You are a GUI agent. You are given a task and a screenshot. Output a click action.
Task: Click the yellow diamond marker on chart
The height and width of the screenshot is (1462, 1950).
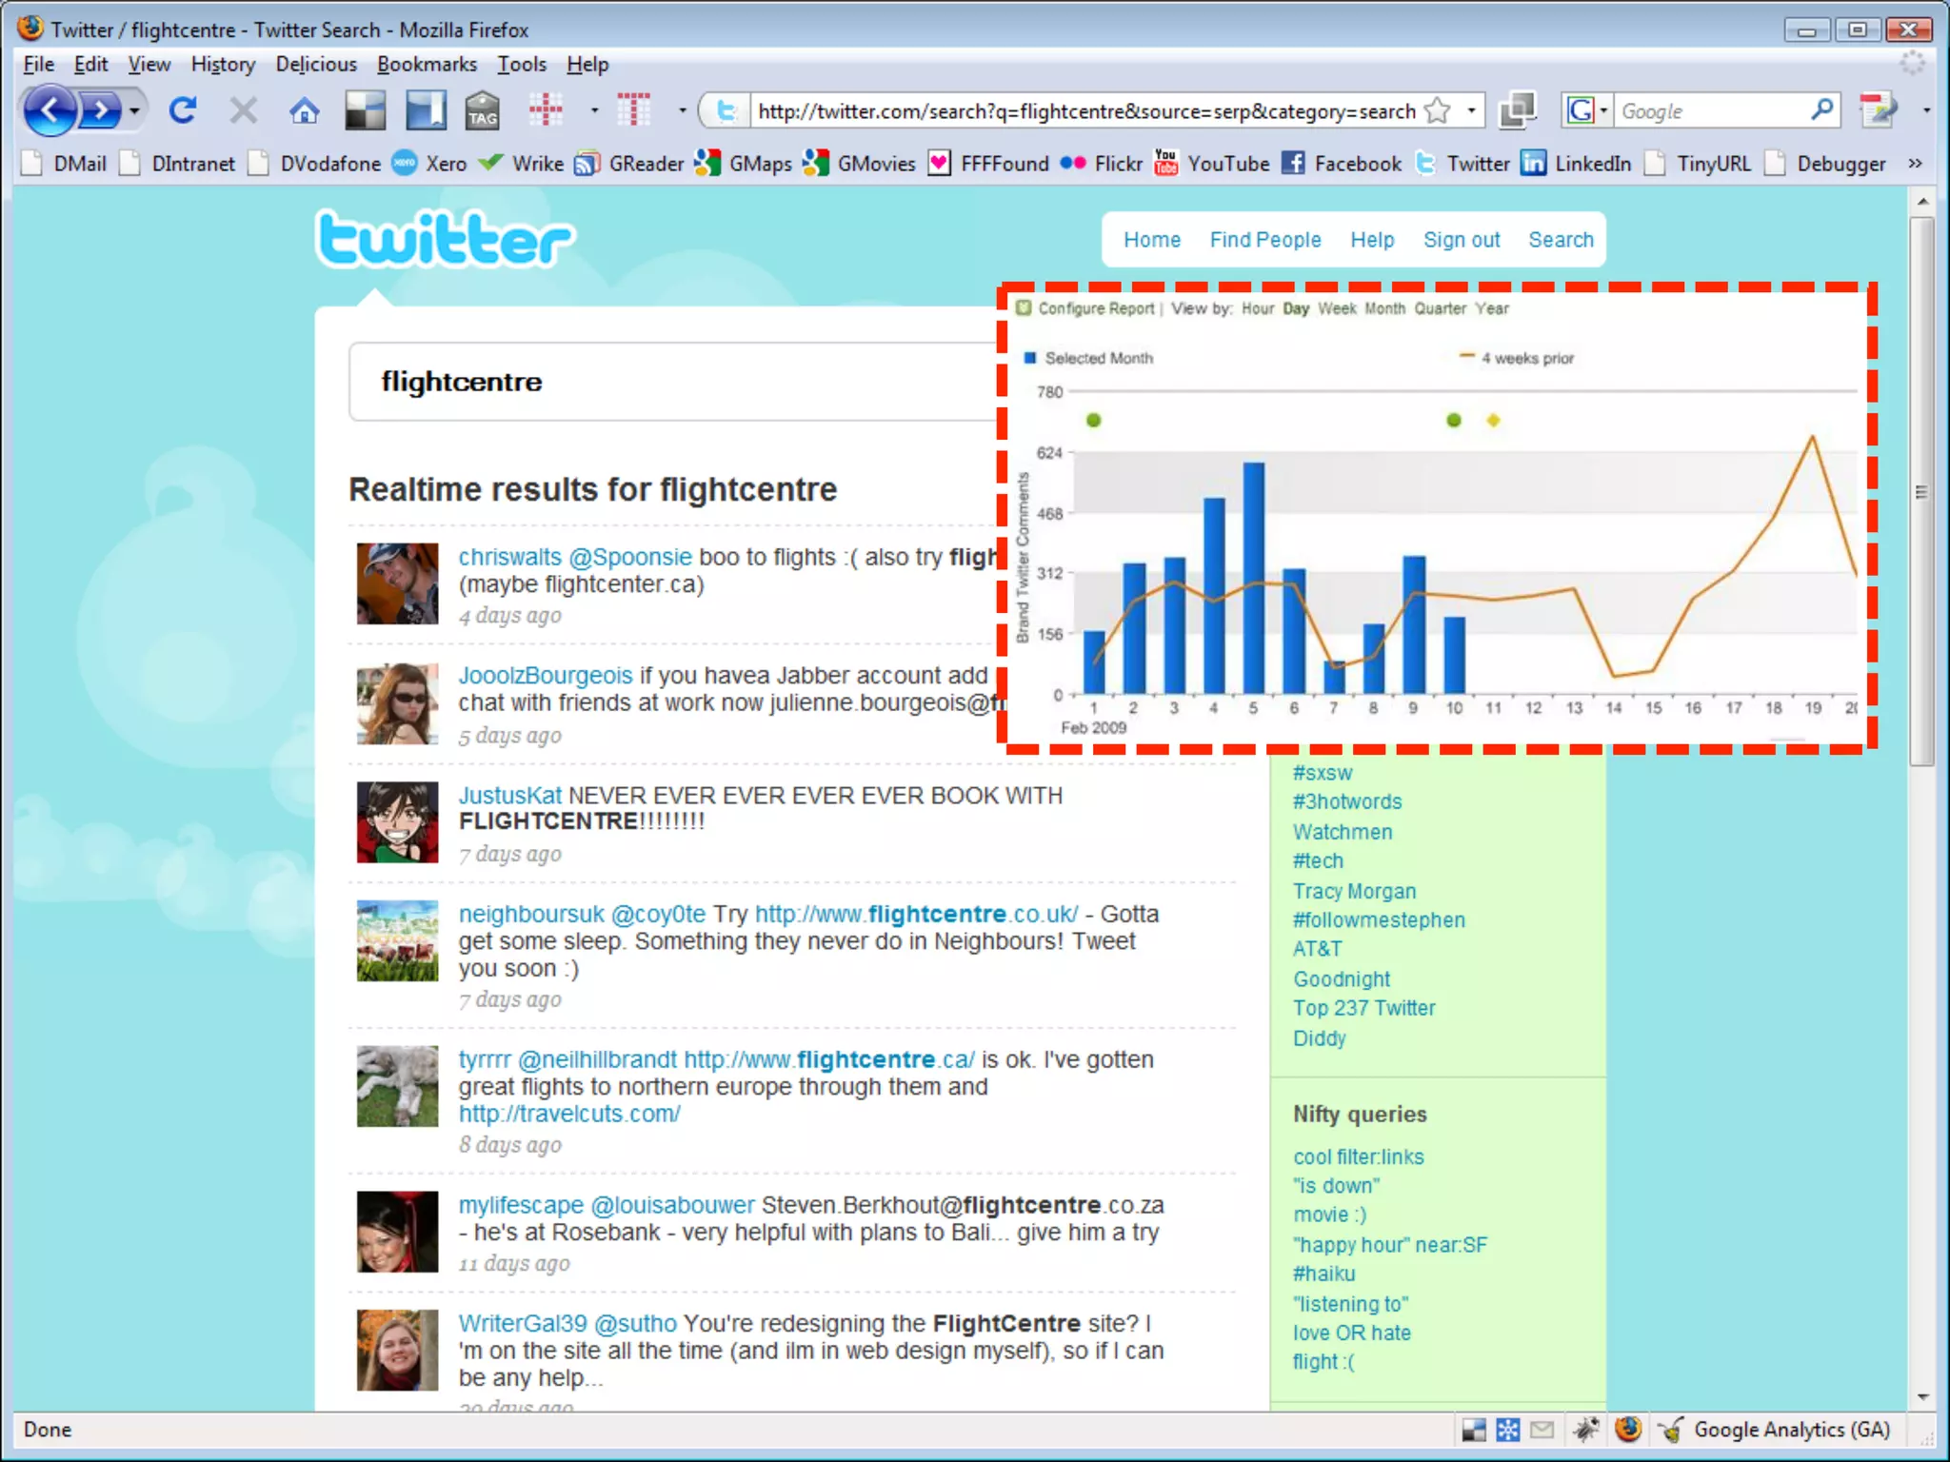pos(1493,420)
